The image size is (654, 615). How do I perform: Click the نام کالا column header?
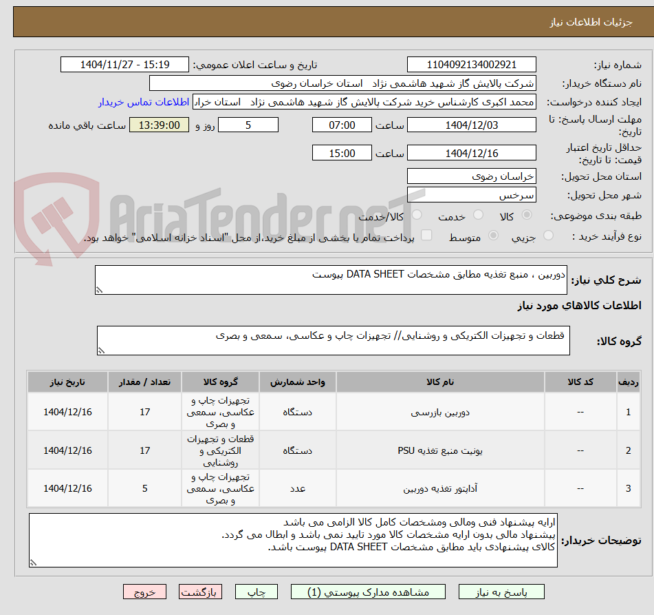pos(440,382)
